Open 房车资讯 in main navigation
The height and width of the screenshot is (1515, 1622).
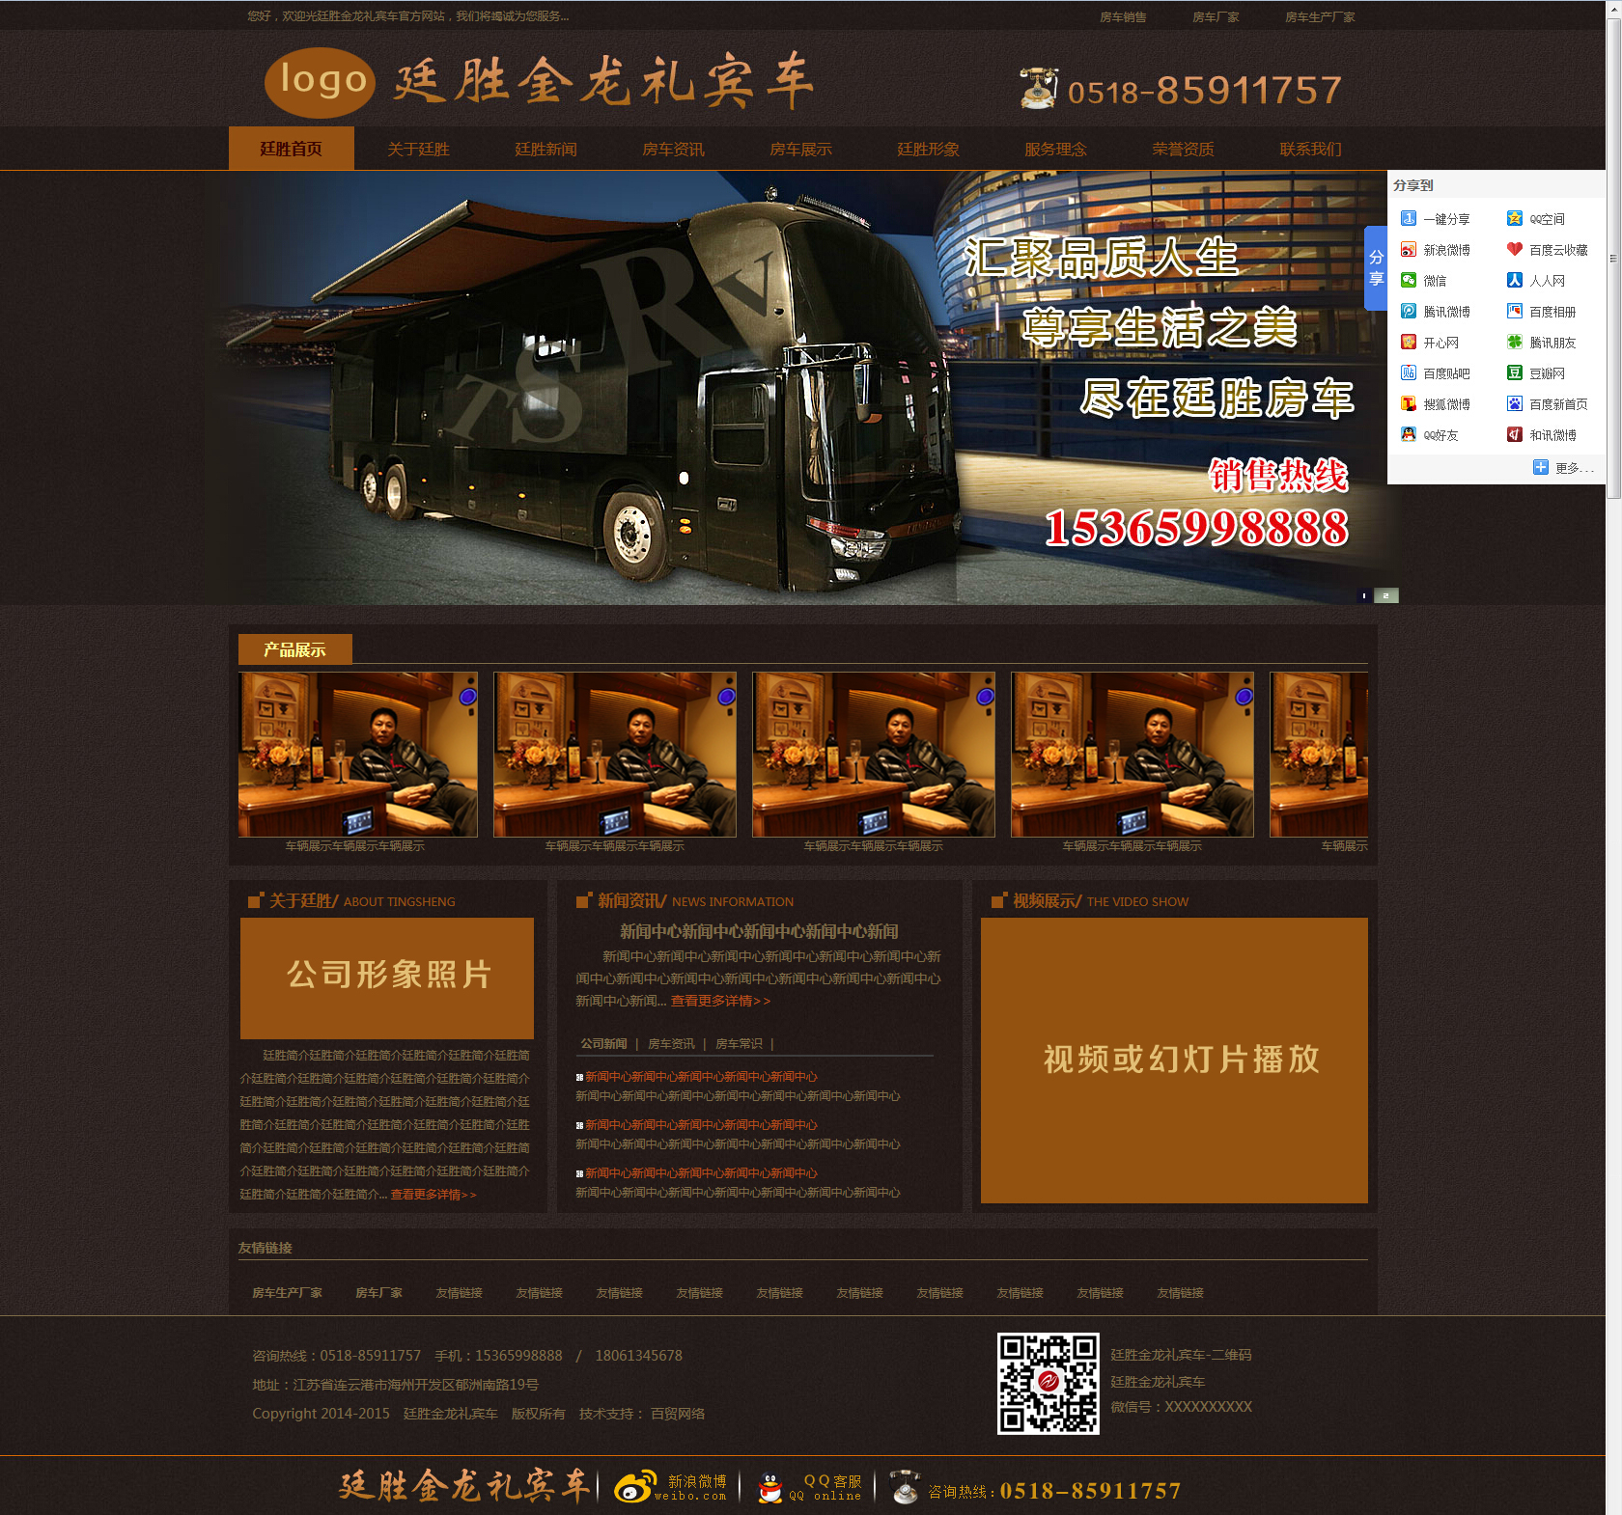(x=673, y=149)
